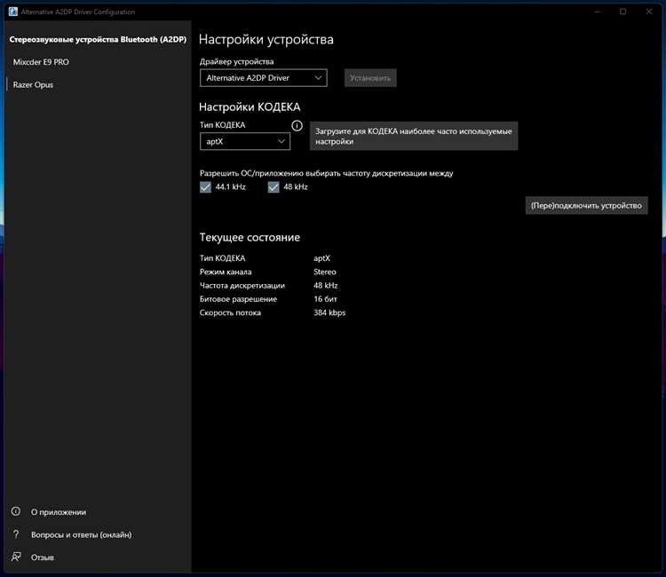Click the 'Stereo' channel mode value

pos(325,272)
